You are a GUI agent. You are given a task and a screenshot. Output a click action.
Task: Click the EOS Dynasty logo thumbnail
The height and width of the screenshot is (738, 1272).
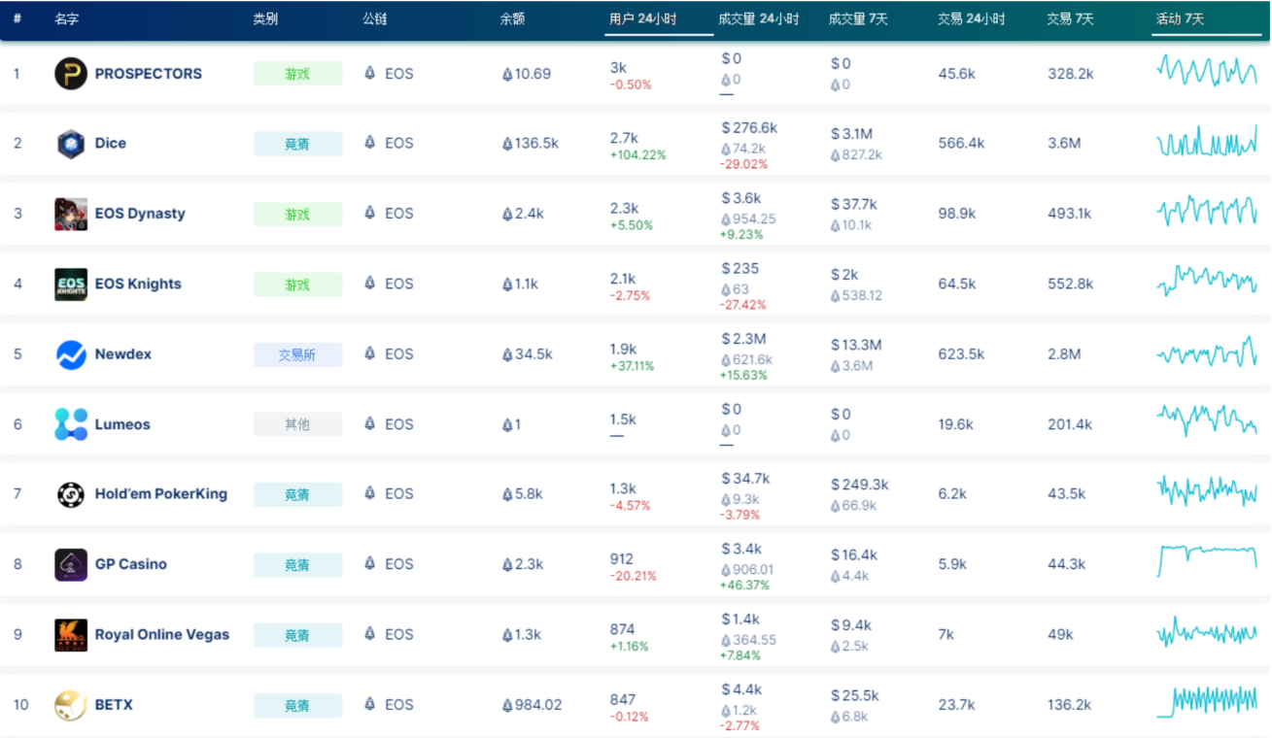[71, 214]
